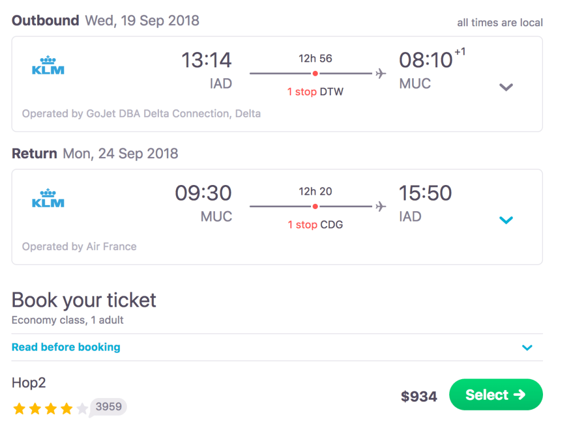Click the $934 price text
This screenshot has height=426, width=571.
(419, 395)
